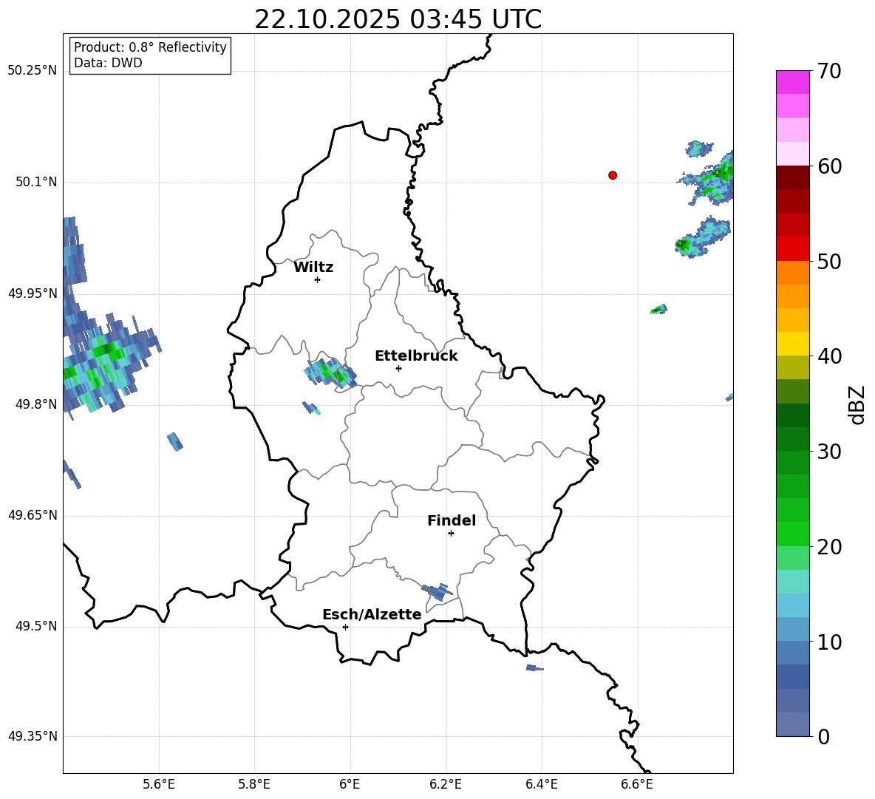Click the Findel cross marker
The image size is (875, 799).
pyautogui.click(x=451, y=534)
